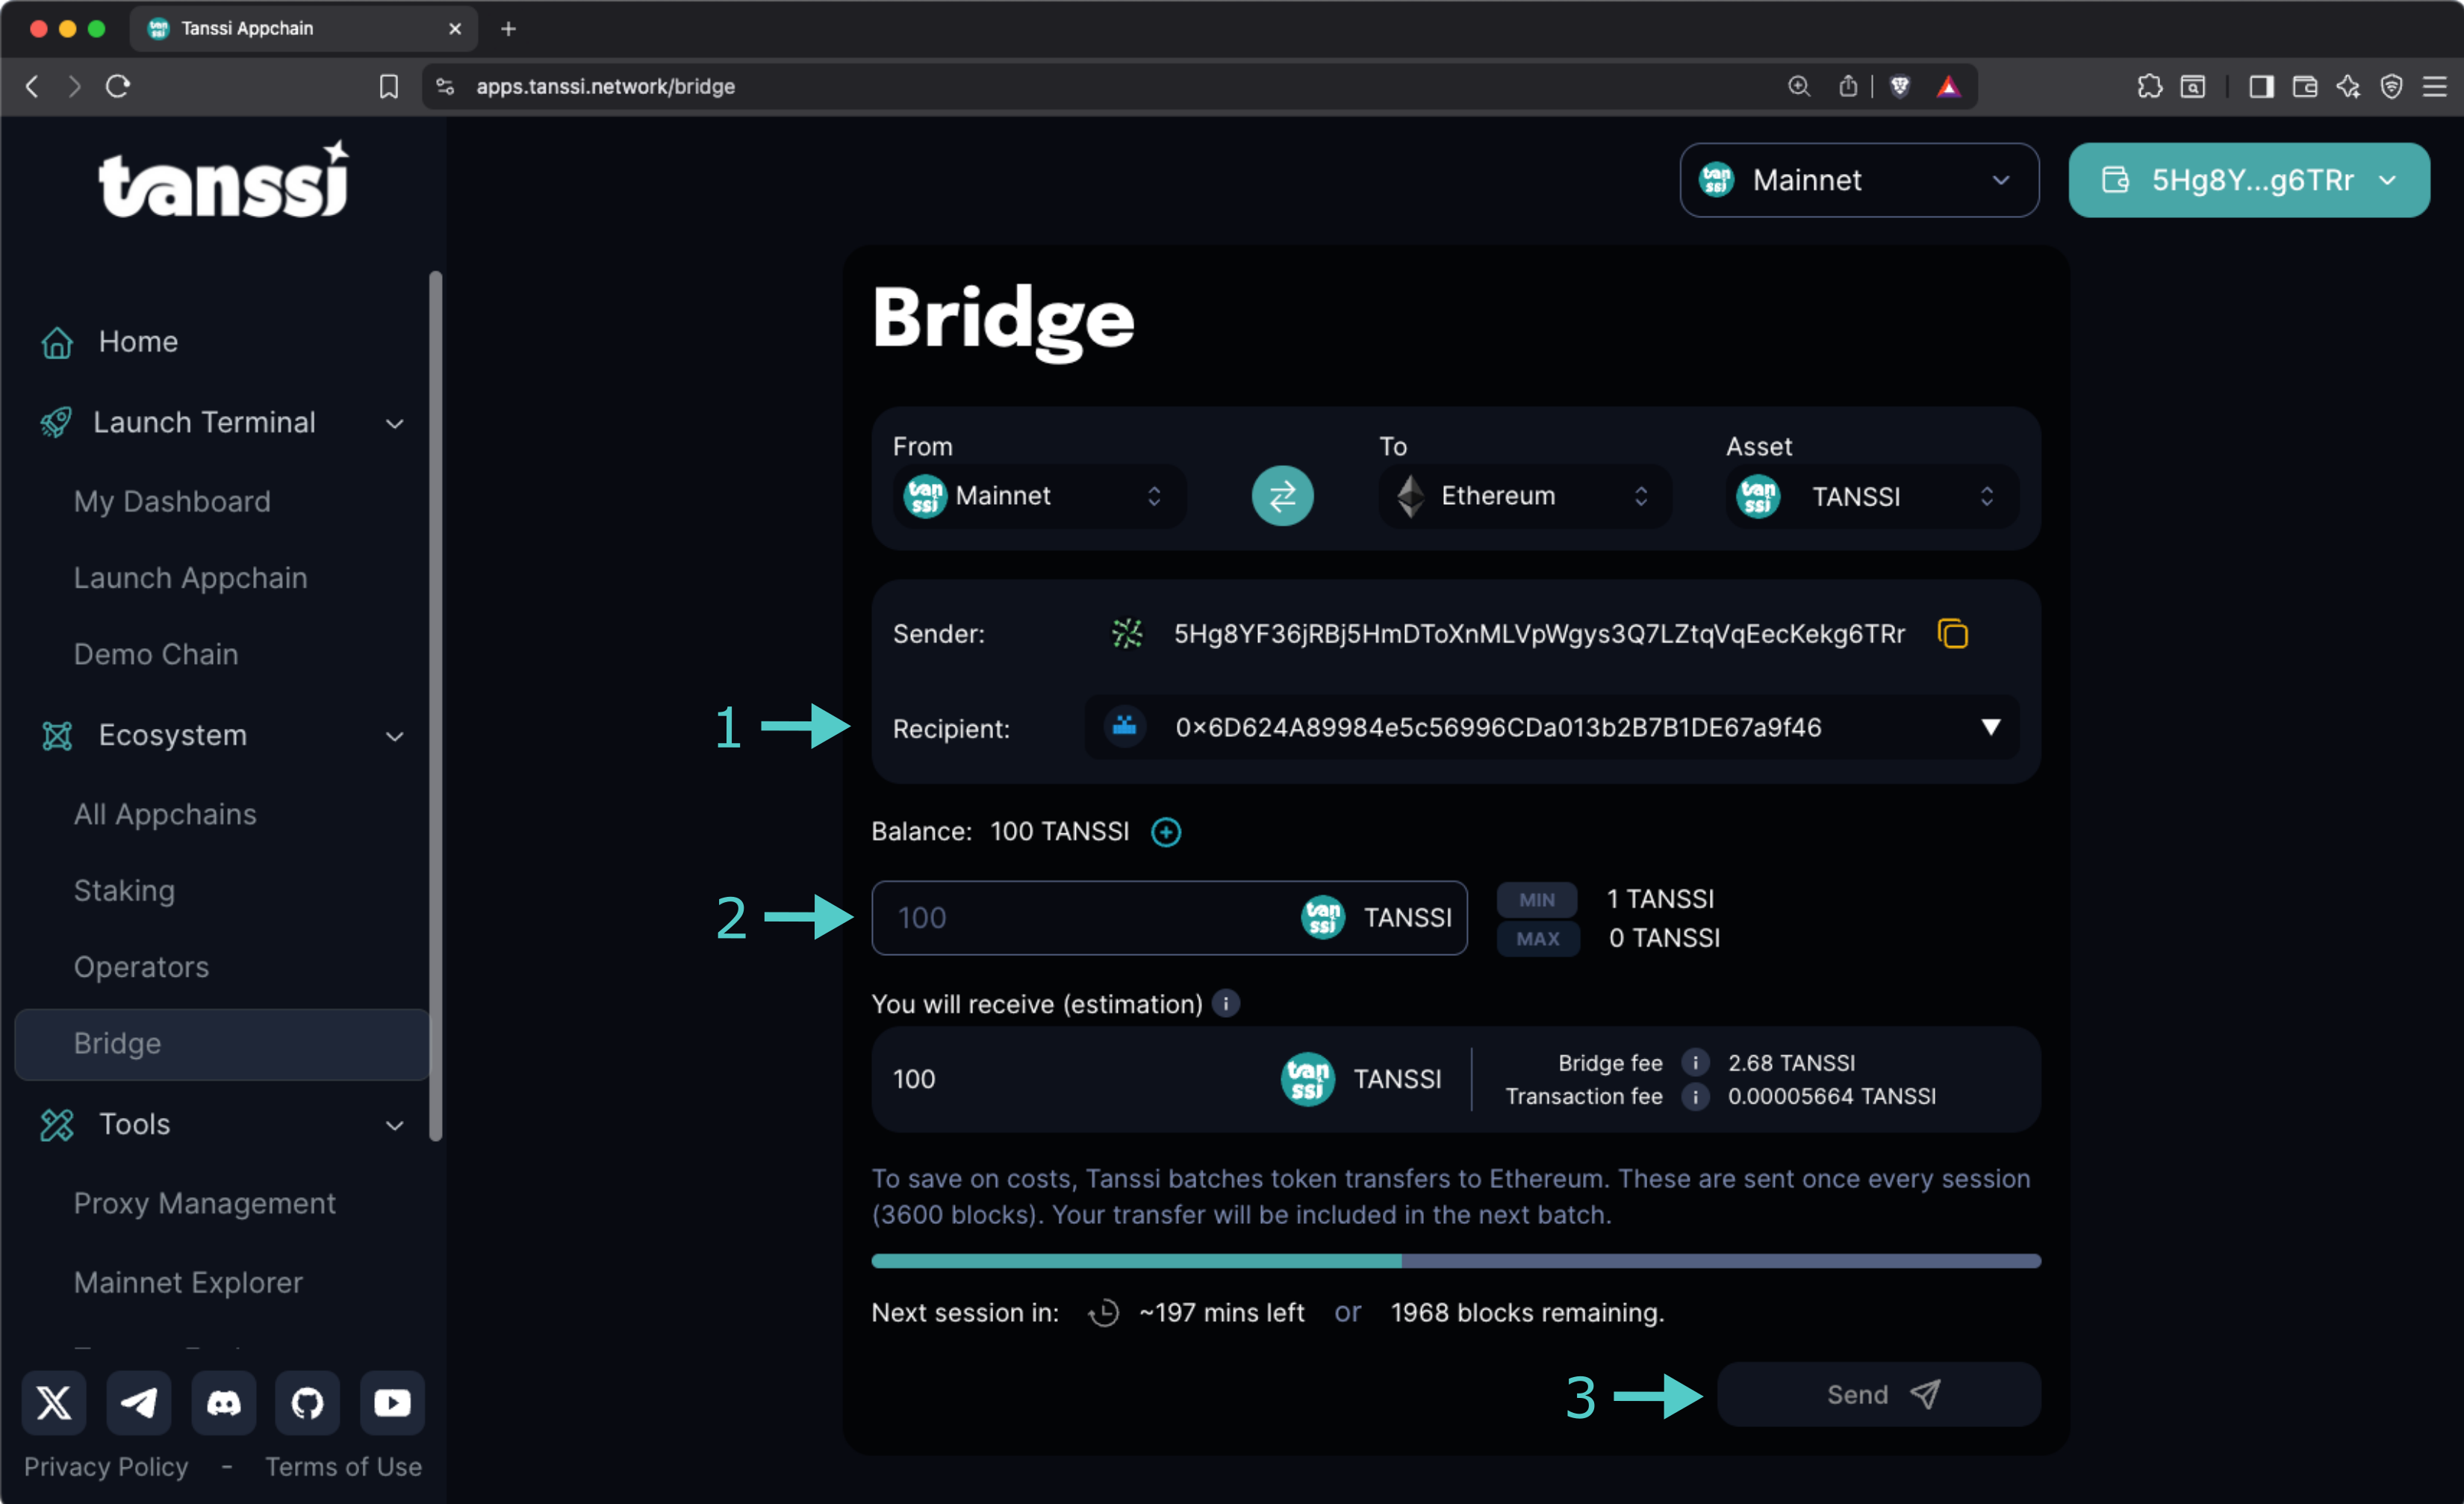Click the Brave shields lion icon

(1899, 86)
